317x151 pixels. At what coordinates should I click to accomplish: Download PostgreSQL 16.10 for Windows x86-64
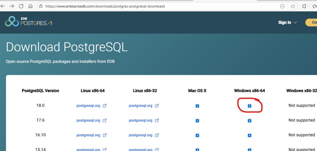click(x=249, y=135)
